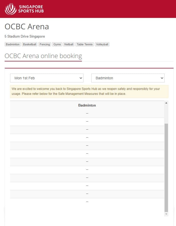The image size is (176, 226).
Task: Select the Table Tennis tag
Action: tap(85, 44)
